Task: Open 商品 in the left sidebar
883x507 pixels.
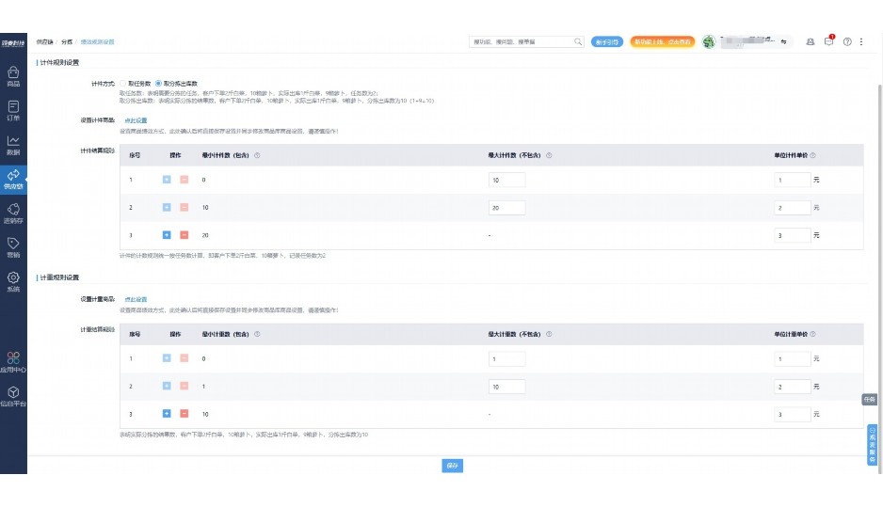Action: click(13, 76)
